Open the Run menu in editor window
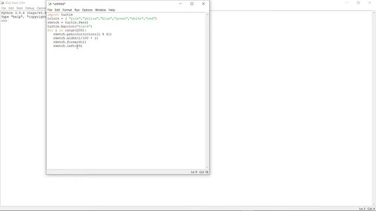376x211 pixels. point(77,10)
